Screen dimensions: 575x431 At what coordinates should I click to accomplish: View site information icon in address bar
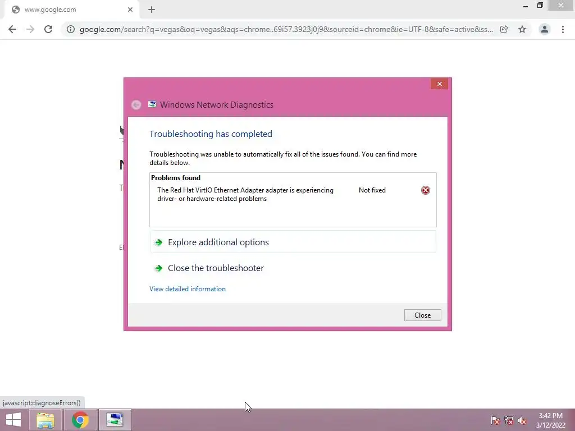pyautogui.click(x=70, y=29)
